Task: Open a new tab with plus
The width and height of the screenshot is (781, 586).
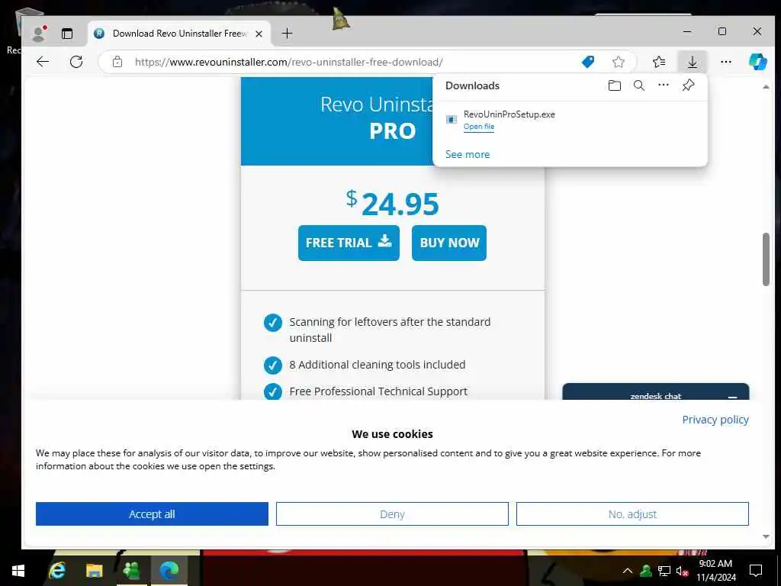Action: pyautogui.click(x=287, y=34)
